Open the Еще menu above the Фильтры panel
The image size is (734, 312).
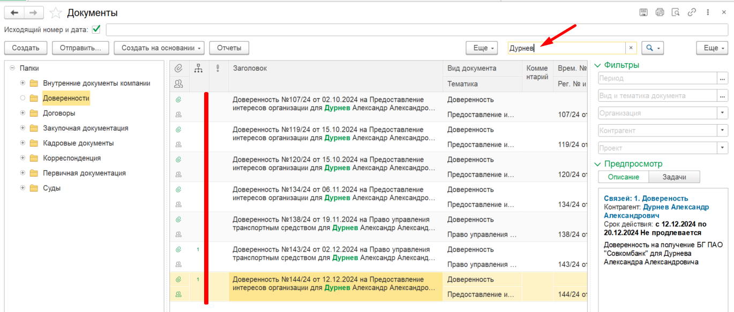(712, 48)
